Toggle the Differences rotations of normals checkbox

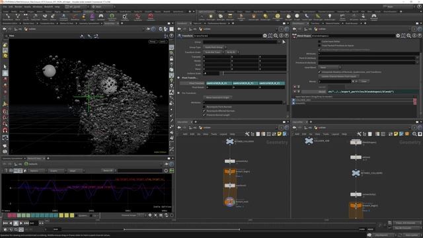319,72
